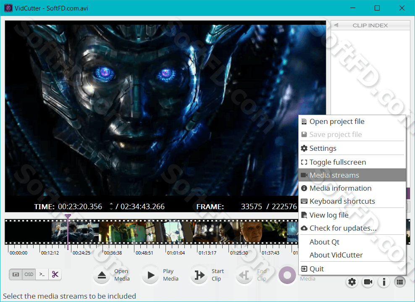Viewport: 415px width, 302px height.
Task: Click the time position spinner arrows
Action: coord(111,207)
